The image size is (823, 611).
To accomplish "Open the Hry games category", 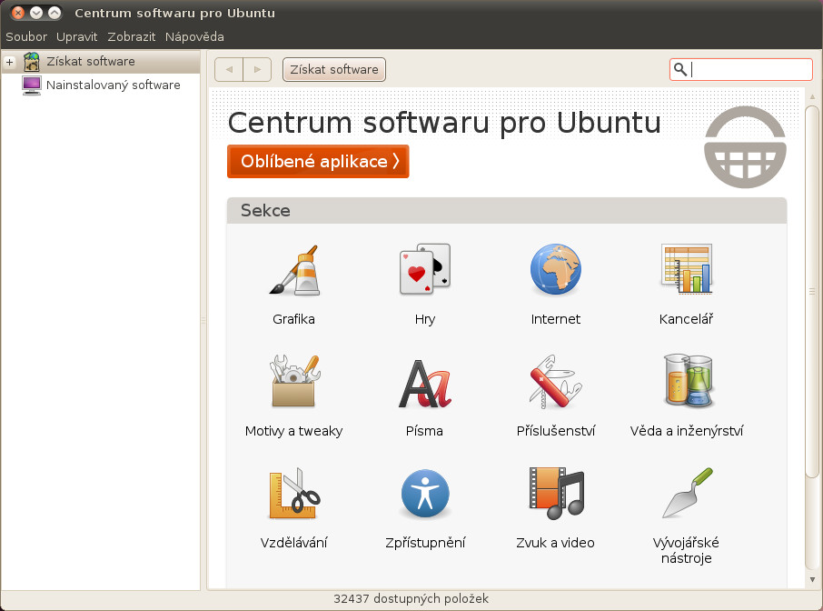I will (x=424, y=270).
